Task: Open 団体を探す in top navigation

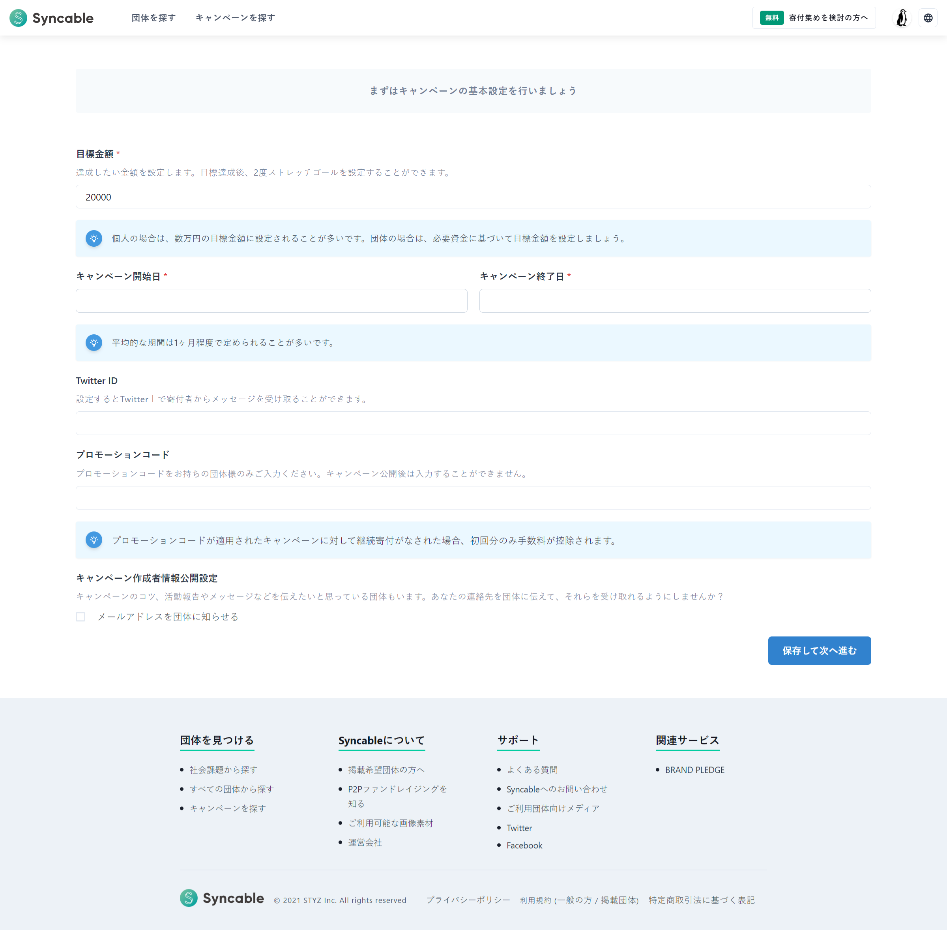Action: 153,18
